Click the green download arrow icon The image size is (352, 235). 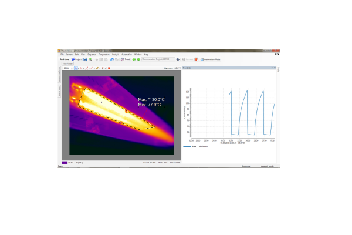(90, 59)
